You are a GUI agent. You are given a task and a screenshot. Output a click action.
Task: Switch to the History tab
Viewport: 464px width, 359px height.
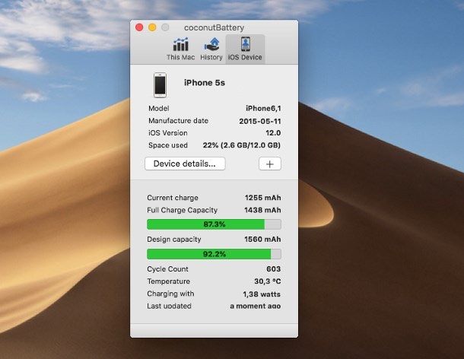(211, 49)
